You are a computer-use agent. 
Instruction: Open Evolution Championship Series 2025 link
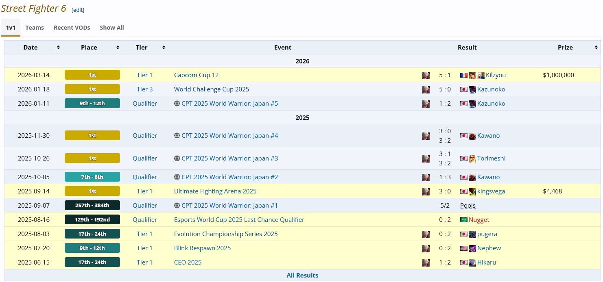click(x=226, y=234)
